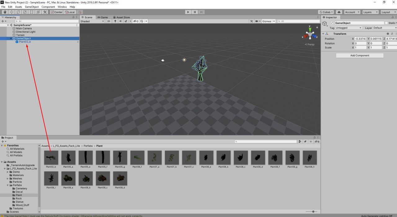Open the Account dropdown
This screenshot has width=397, height=217.
pos(352,12)
